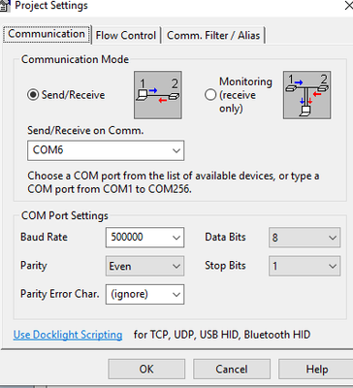Click the Project Settings title bar icon
Image resolution: width=353 pixels, height=388 pixels.
5,6
